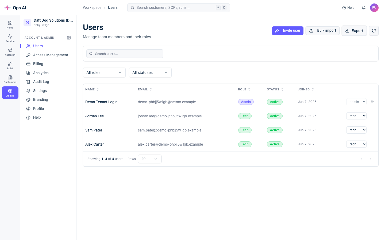
Task: Go to the previous page of users
Action: click(x=362, y=159)
